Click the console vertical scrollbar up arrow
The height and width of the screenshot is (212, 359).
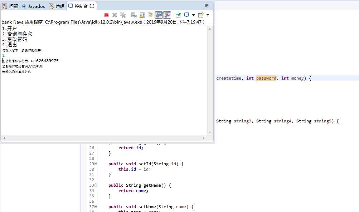coord(210,29)
